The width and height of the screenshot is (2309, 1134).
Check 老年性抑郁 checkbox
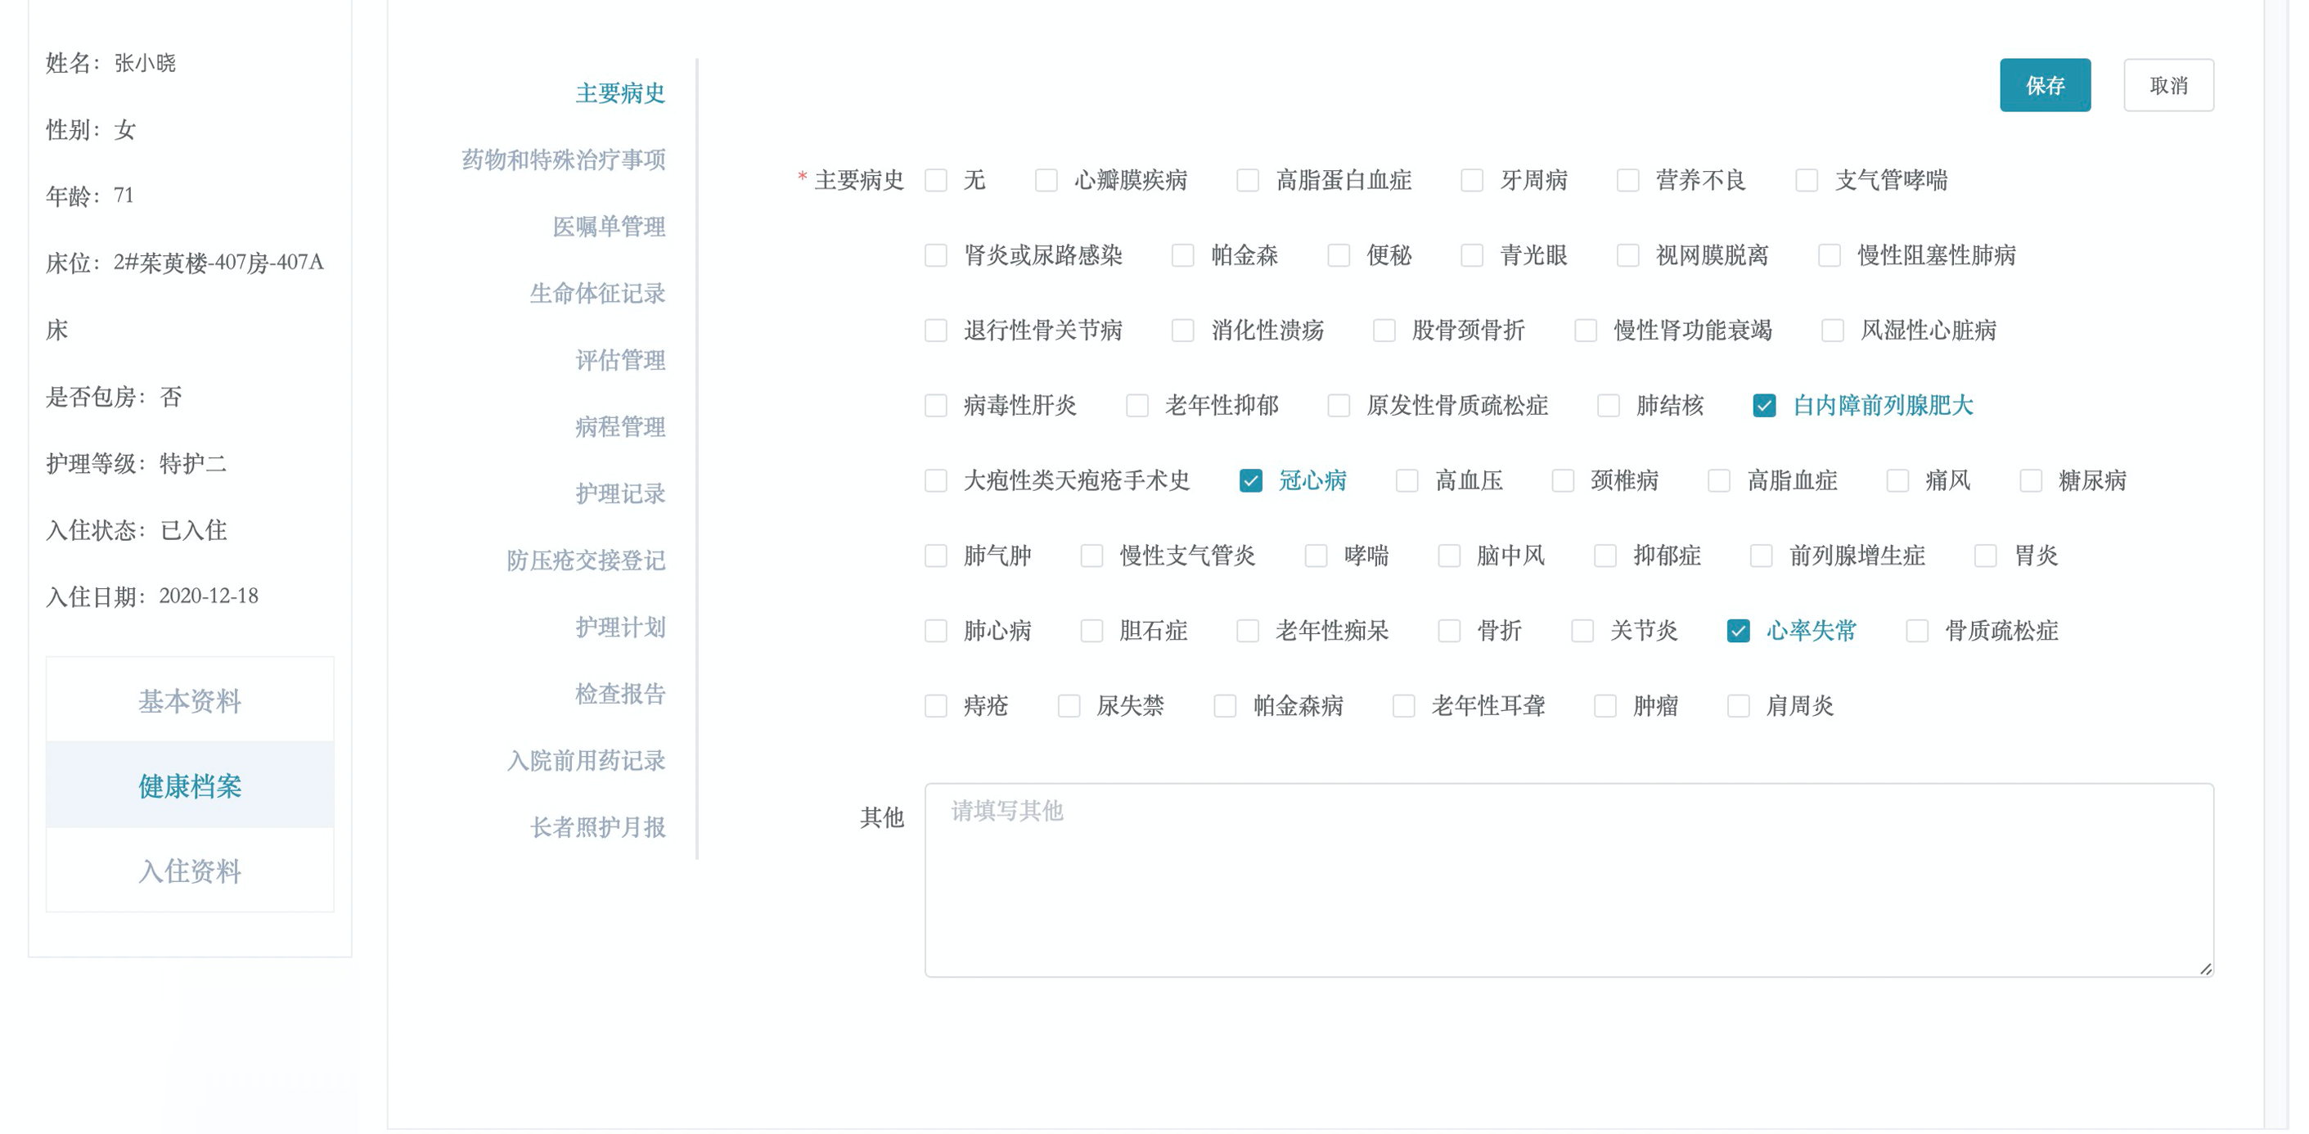(1137, 406)
